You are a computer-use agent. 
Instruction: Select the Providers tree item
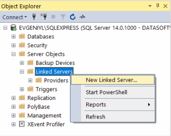pos(56,81)
